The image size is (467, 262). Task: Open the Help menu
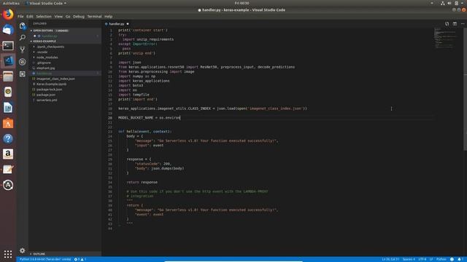109,17
